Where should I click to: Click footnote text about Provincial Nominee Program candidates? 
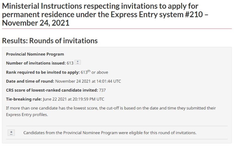[x=110, y=133]
